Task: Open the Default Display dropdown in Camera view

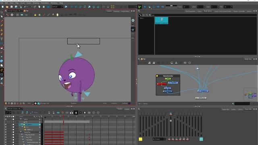Action: pos(22,11)
